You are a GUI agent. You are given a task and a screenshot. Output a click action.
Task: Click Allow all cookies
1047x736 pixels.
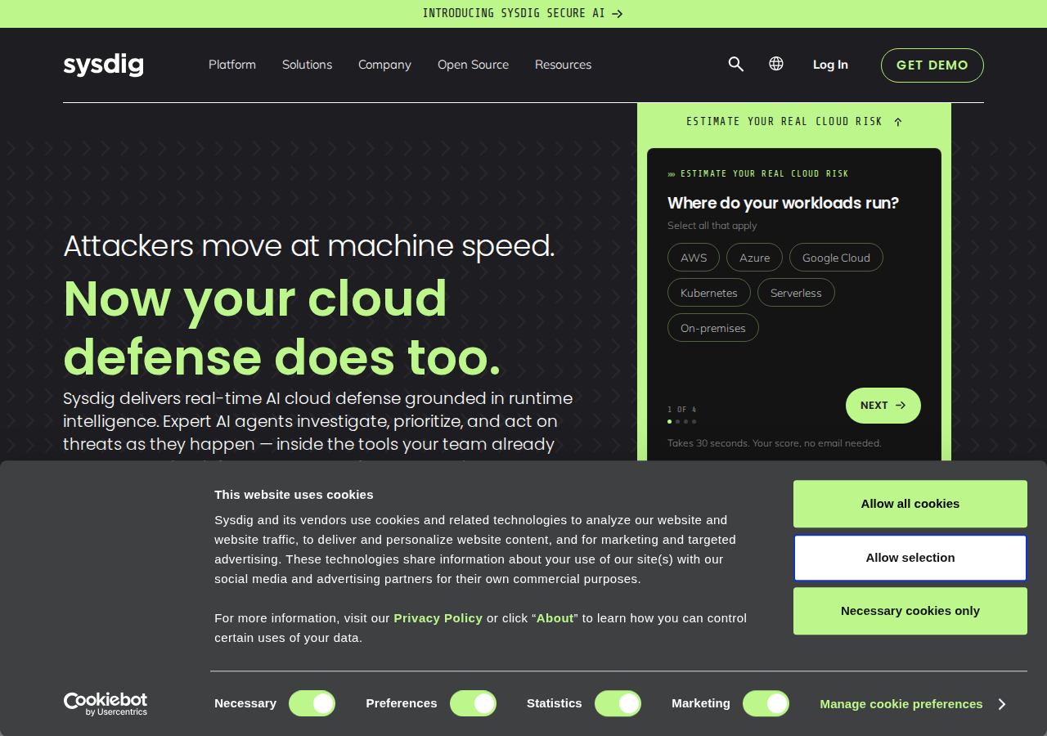click(910, 504)
